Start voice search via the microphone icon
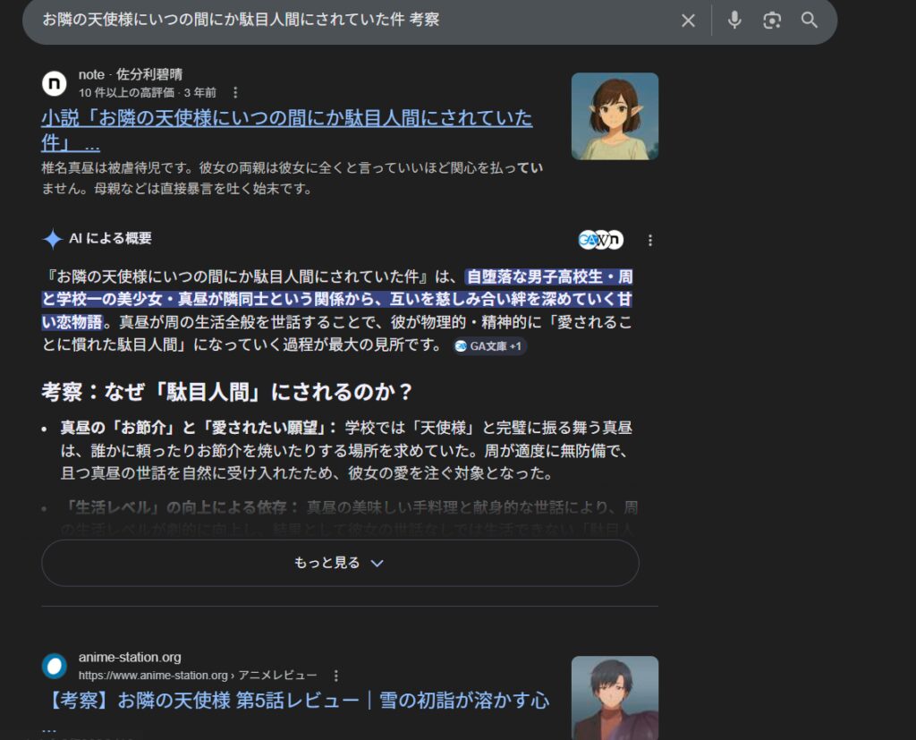Image resolution: width=916 pixels, height=740 pixels. pos(734,21)
